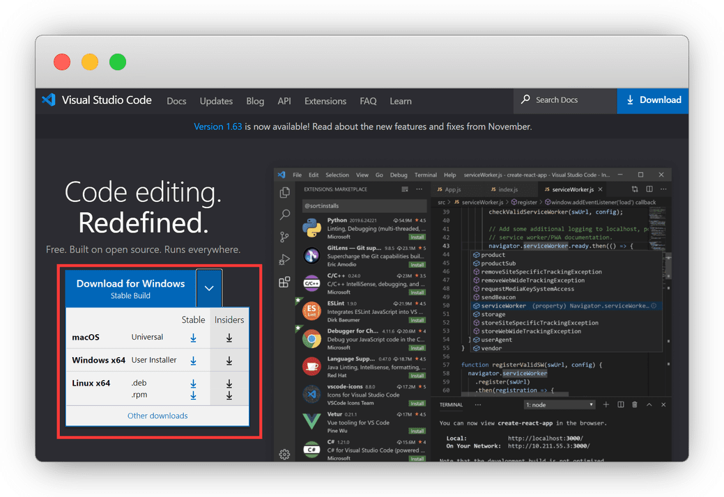Viewport: 724px width, 497px height.
Task: Select the 'userAgent' autocomplete suggestion
Action: [566, 340]
